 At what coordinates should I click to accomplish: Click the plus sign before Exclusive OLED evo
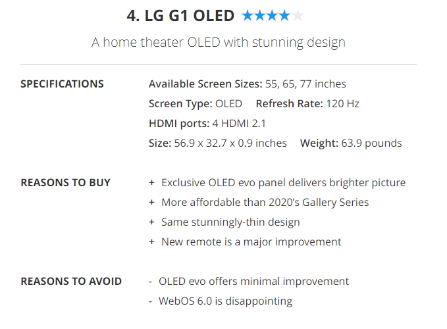(x=152, y=183)
